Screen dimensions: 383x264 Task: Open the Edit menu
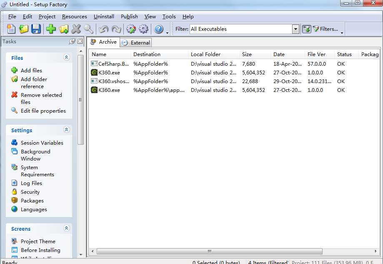click(x=28, y=17)
